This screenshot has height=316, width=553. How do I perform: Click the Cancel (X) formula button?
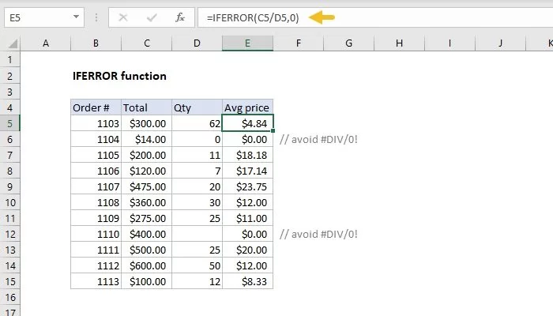tap(123, 17)
